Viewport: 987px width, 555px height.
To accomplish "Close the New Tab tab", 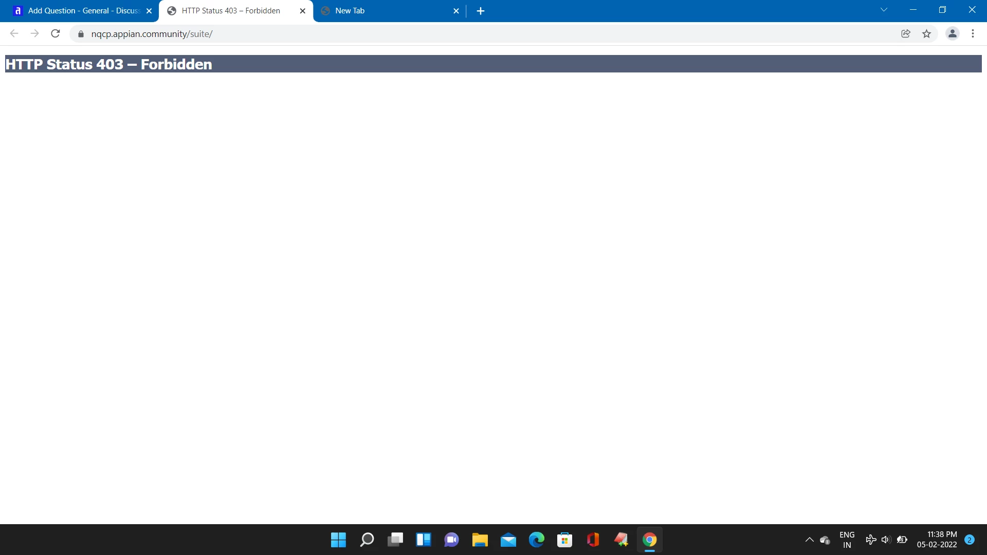I will (456, 11).
